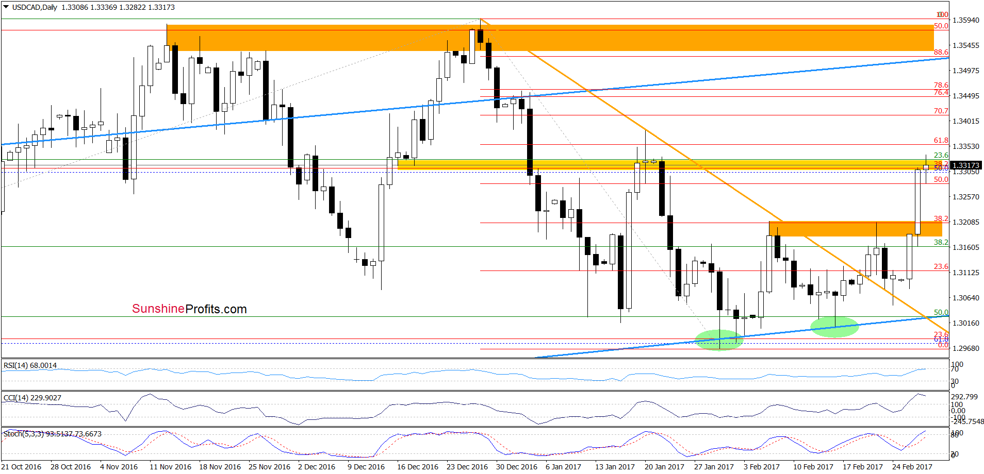Click price axis label 1.31125
The height and width of the screenshot is (474, 984).
click(965, 273)
